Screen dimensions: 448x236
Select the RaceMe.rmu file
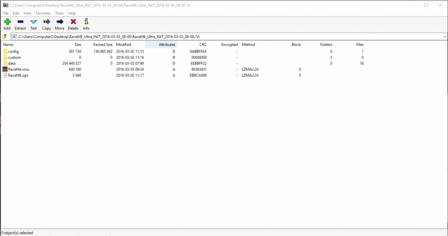pyautogui.click(x=18, y=69)
